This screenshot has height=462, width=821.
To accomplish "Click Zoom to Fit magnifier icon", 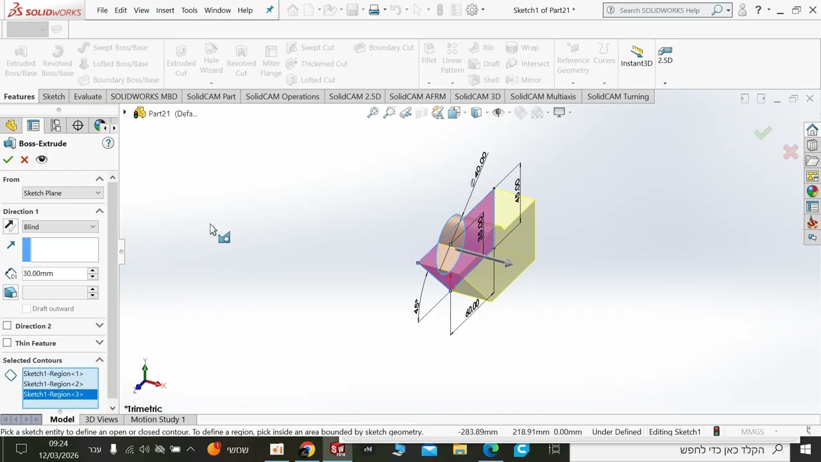I will 373,113.
